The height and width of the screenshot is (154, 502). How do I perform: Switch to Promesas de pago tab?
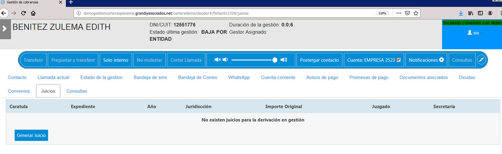(x=369, y=77)
